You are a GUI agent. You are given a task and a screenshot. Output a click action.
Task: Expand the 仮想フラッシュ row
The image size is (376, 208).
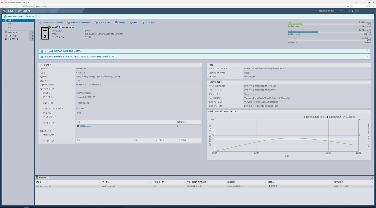[x=39, y=85]
